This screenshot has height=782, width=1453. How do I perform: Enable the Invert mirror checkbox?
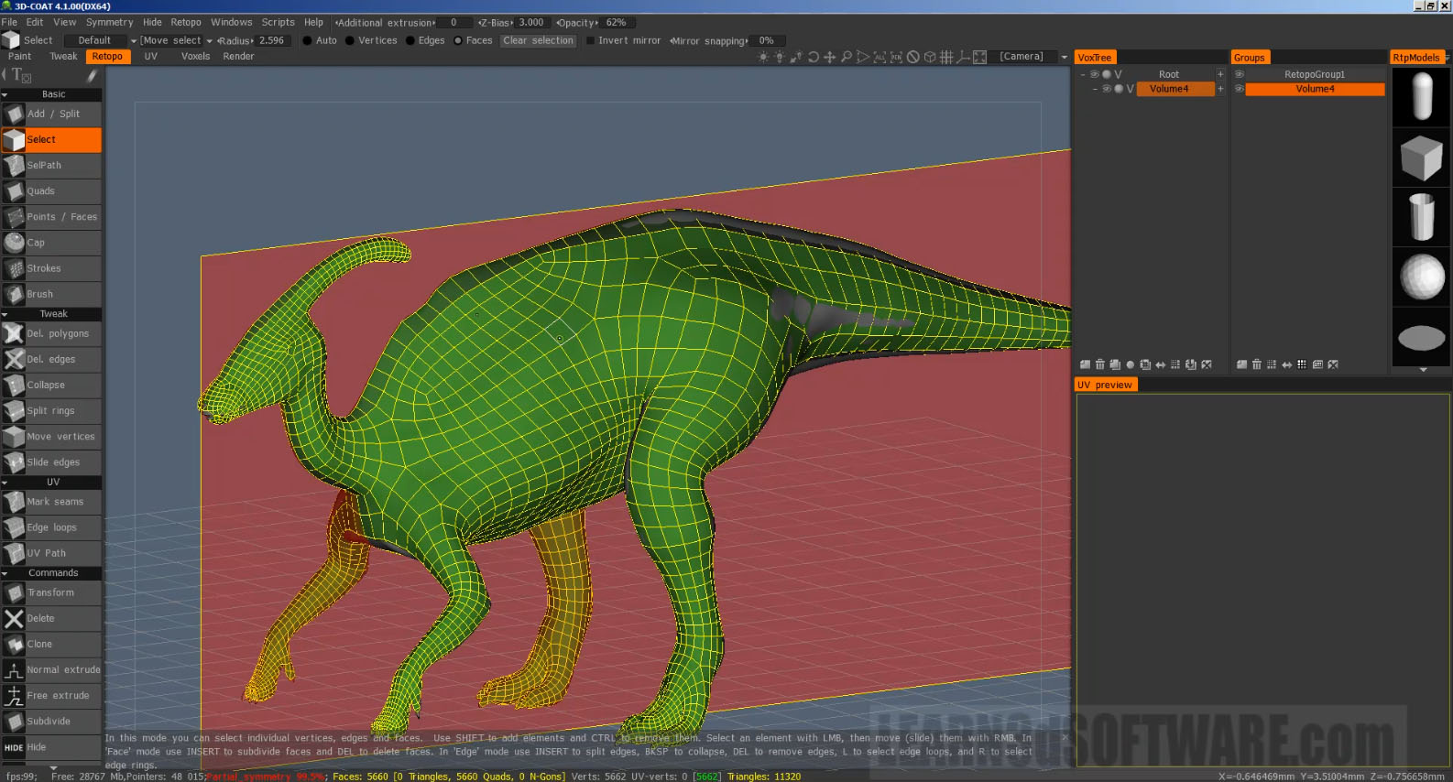(x=591, y=40)
